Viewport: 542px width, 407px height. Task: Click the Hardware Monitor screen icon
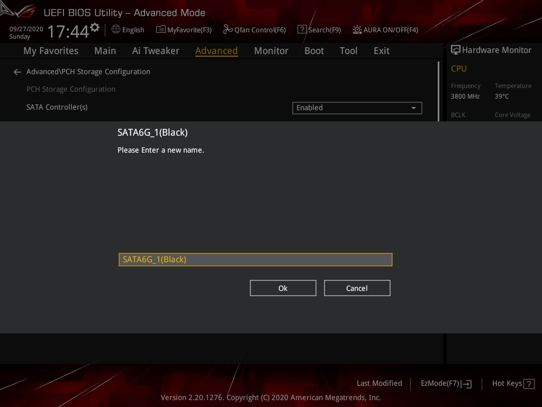tap(456, 50)
